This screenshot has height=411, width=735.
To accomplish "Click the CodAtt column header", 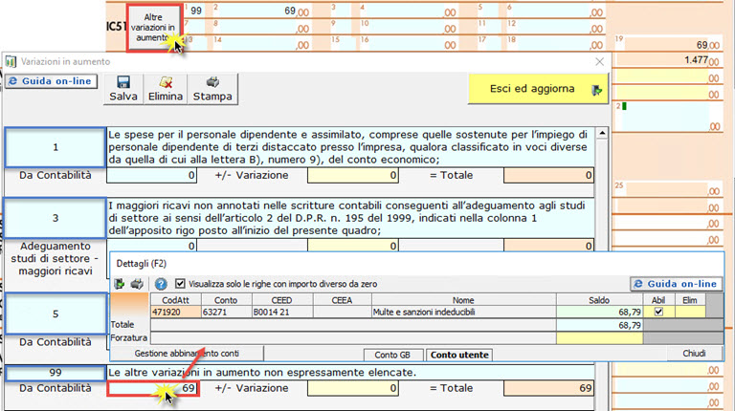I will (x=176, y=300).
